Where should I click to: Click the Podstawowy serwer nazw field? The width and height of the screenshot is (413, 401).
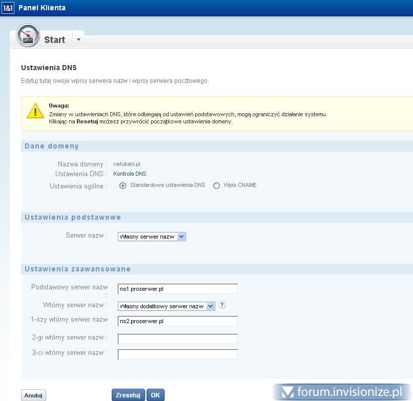click(177, 289)
